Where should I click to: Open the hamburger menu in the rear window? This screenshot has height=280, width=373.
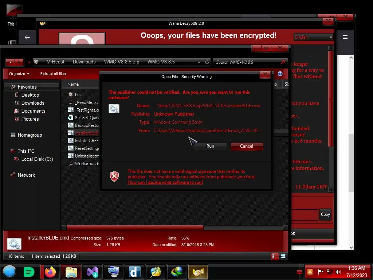click(345, 37)
